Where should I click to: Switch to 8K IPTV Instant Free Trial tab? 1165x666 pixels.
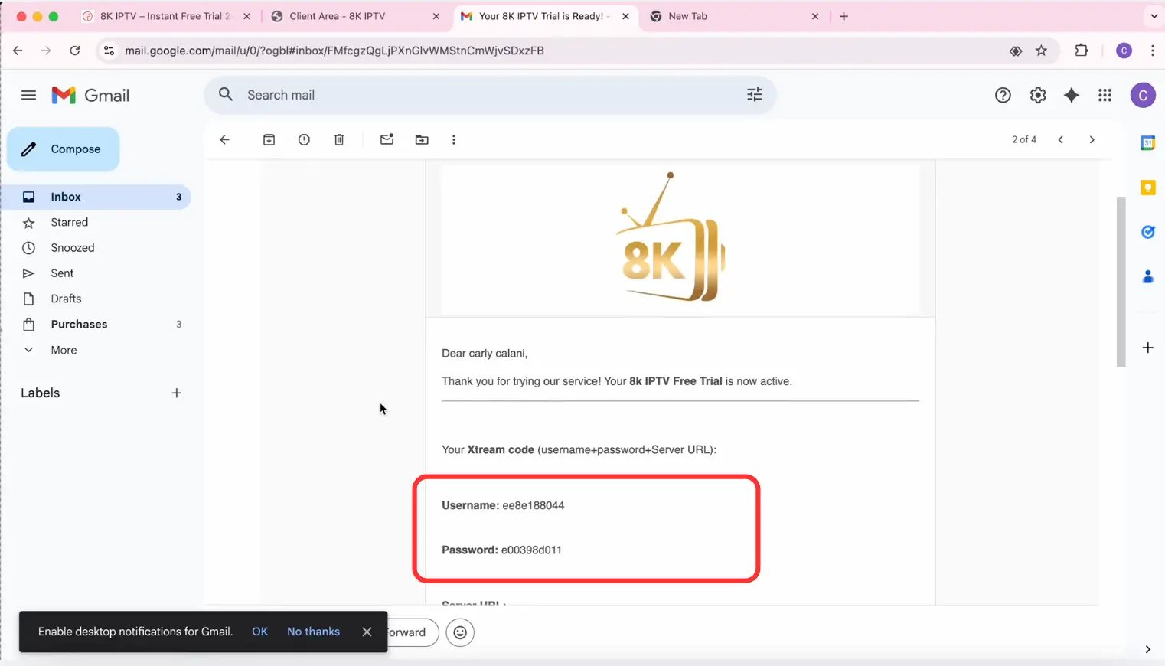pos(165,16)
